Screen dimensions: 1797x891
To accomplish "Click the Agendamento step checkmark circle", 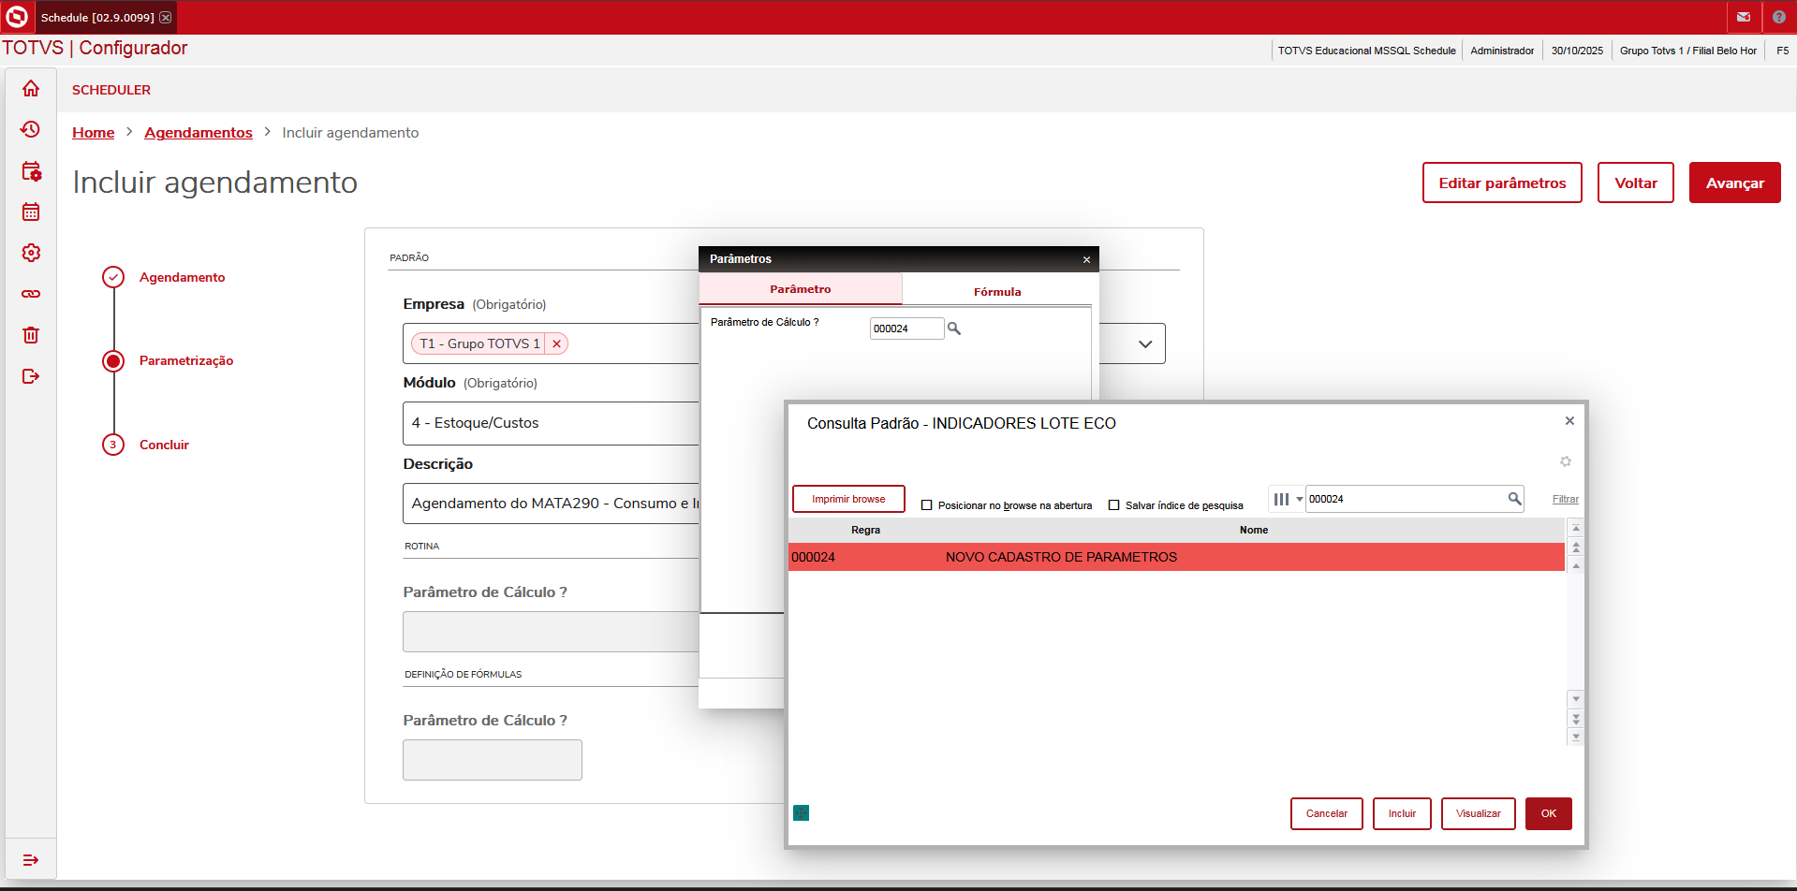I will 113,277.
